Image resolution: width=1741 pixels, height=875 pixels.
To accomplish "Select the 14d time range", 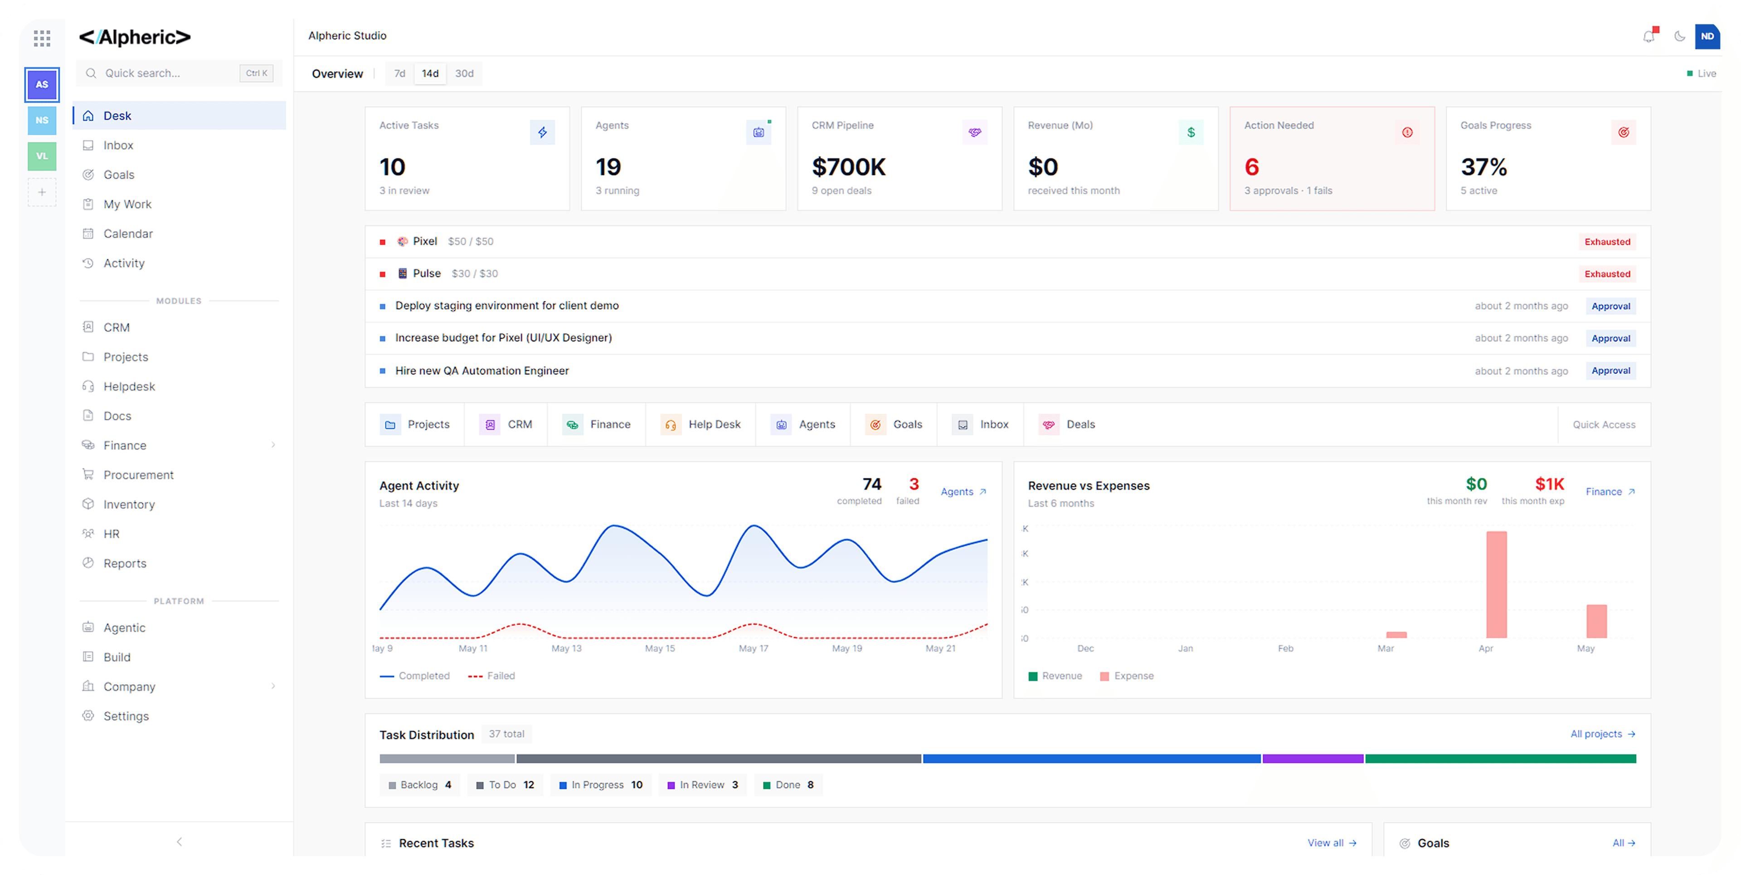I will [x=430, y=73].
